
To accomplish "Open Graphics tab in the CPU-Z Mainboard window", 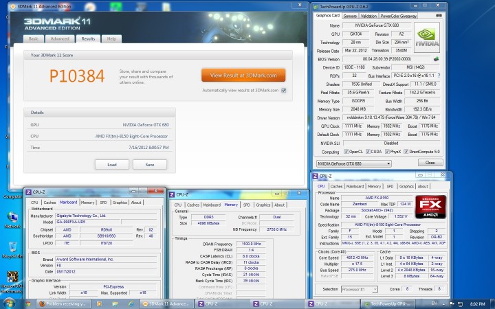I will click(120, 203).
